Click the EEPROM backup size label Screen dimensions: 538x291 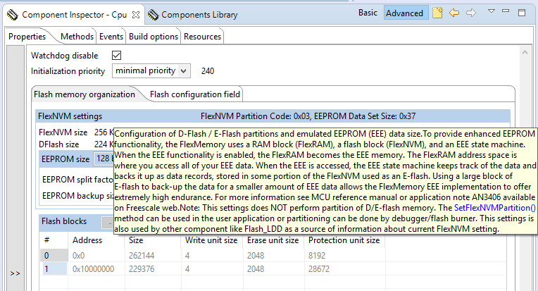coord(78,196)
